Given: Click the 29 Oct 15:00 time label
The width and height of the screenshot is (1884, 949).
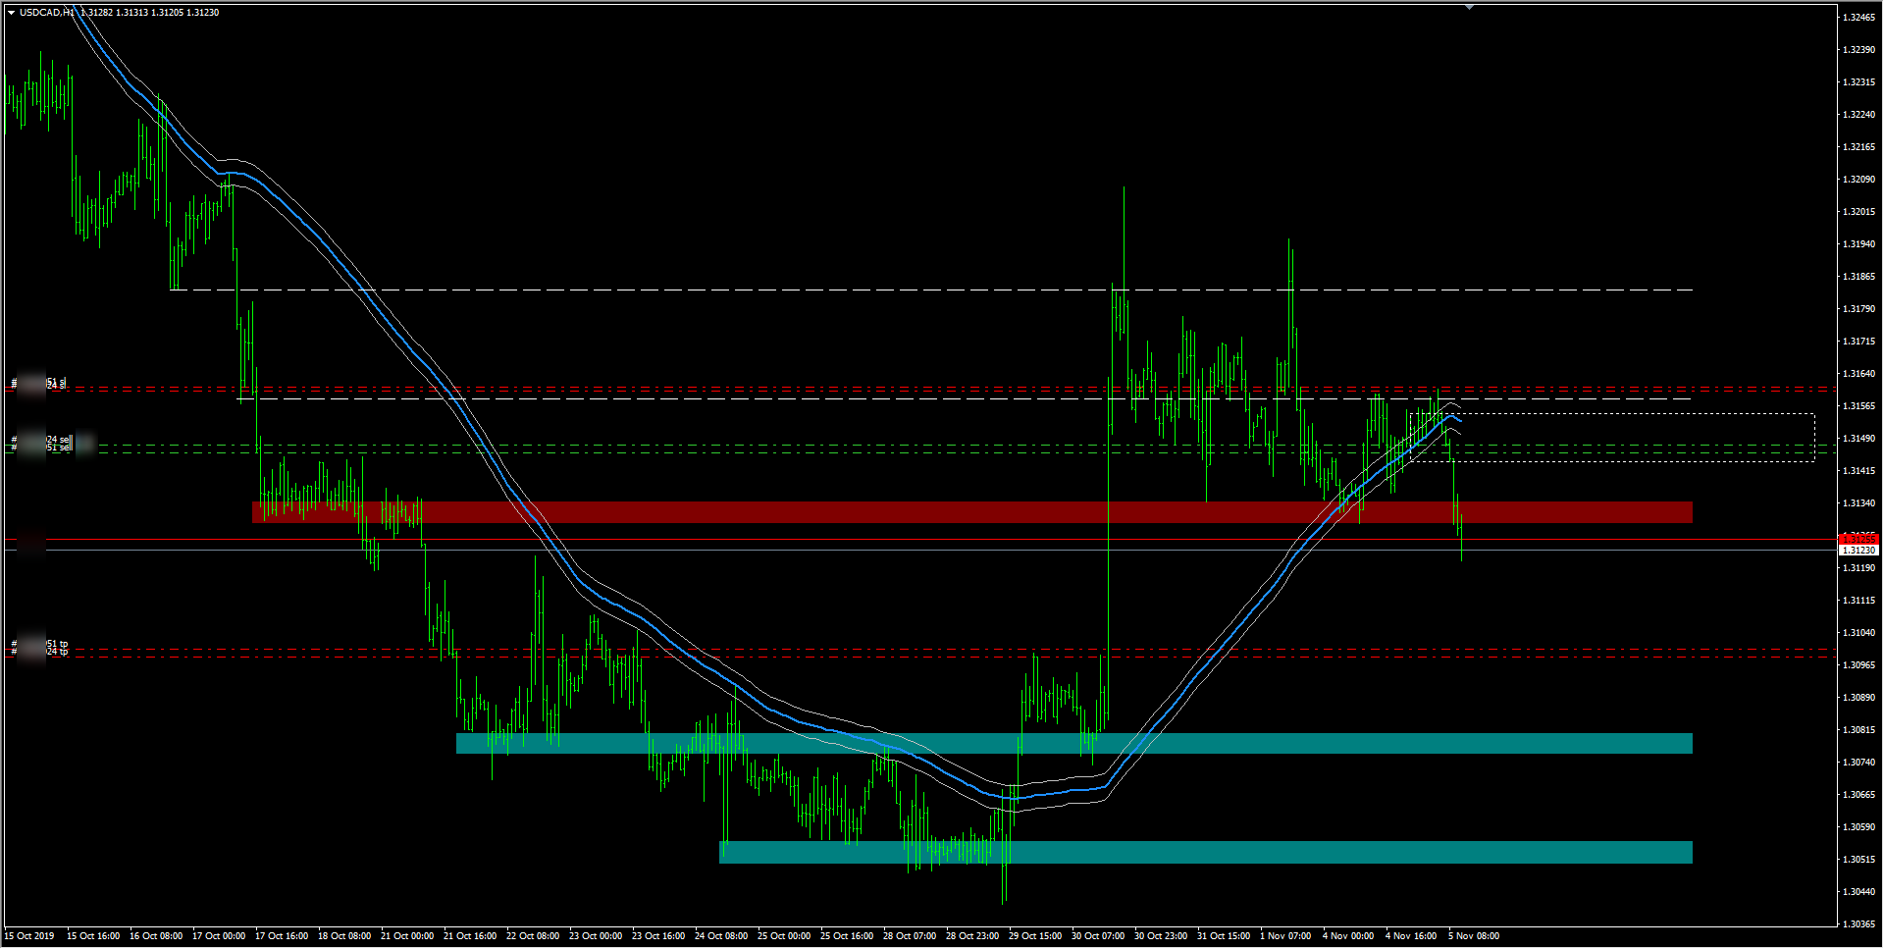Looking at the screenshot, I should pos(1034,936).
